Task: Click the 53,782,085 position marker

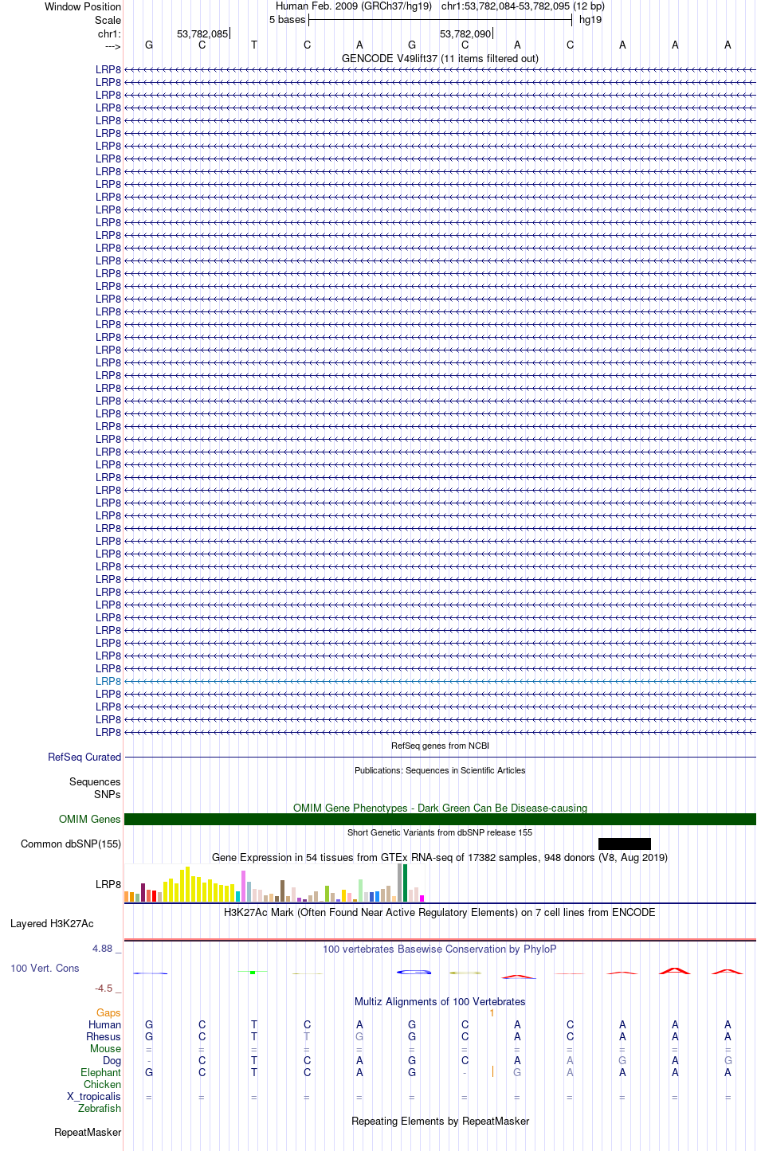Action: point(202,33)
